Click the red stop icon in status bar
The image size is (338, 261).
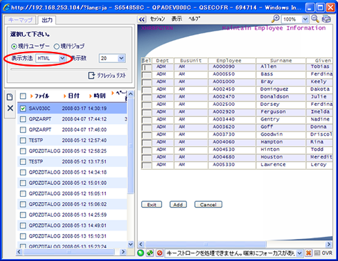click(x=159, y=253)
